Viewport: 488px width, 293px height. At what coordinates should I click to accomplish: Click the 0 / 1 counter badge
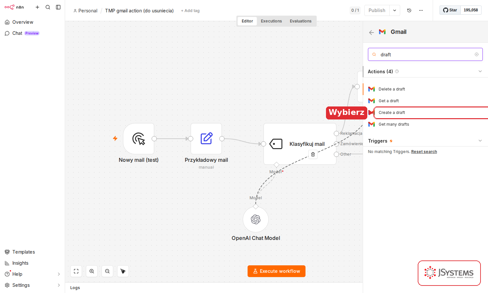pyautogui.click(x=355, y=10)
